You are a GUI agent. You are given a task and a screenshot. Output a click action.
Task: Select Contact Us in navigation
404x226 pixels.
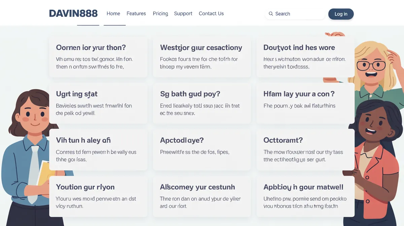(x=211, y=13)
